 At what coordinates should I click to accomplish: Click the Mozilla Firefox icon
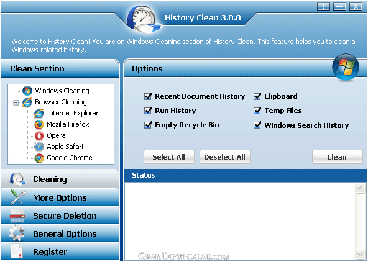click(x=39, y=124)
